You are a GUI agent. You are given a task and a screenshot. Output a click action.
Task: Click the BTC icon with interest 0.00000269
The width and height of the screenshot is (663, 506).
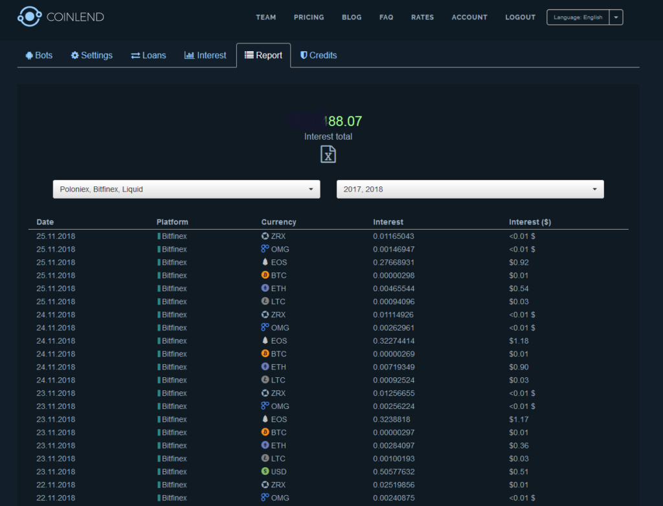(265, 353)
